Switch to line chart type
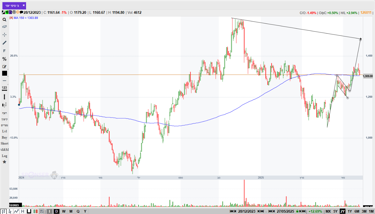375x214 pixels. (x=17, y=211)
